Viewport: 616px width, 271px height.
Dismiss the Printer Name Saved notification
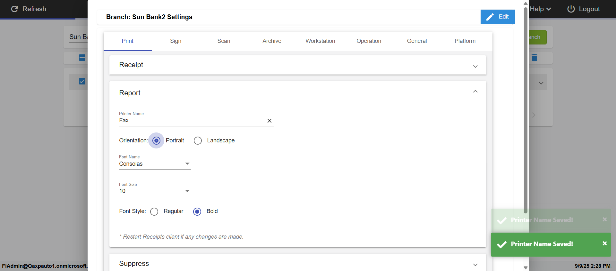pyautogui.click(x=604, y=243)
